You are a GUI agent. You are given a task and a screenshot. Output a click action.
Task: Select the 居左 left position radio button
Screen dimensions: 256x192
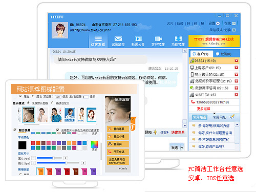[x=20, y=96]
